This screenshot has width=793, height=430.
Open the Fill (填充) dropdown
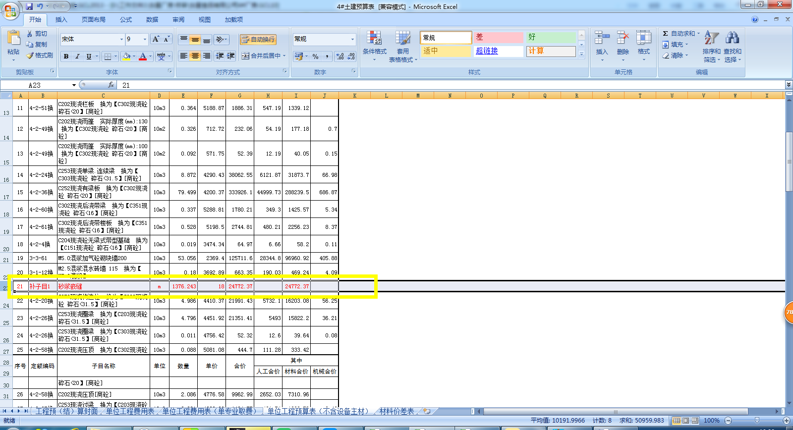coord(676,45)
